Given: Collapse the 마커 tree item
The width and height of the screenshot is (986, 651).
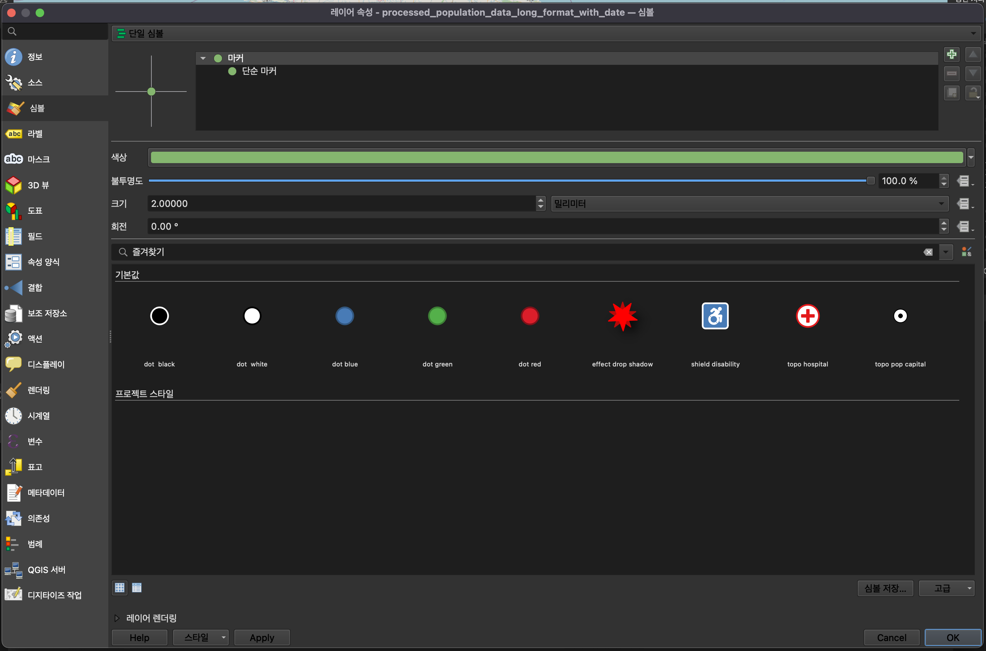Looking at the screenshot, I should pos(203,58).
